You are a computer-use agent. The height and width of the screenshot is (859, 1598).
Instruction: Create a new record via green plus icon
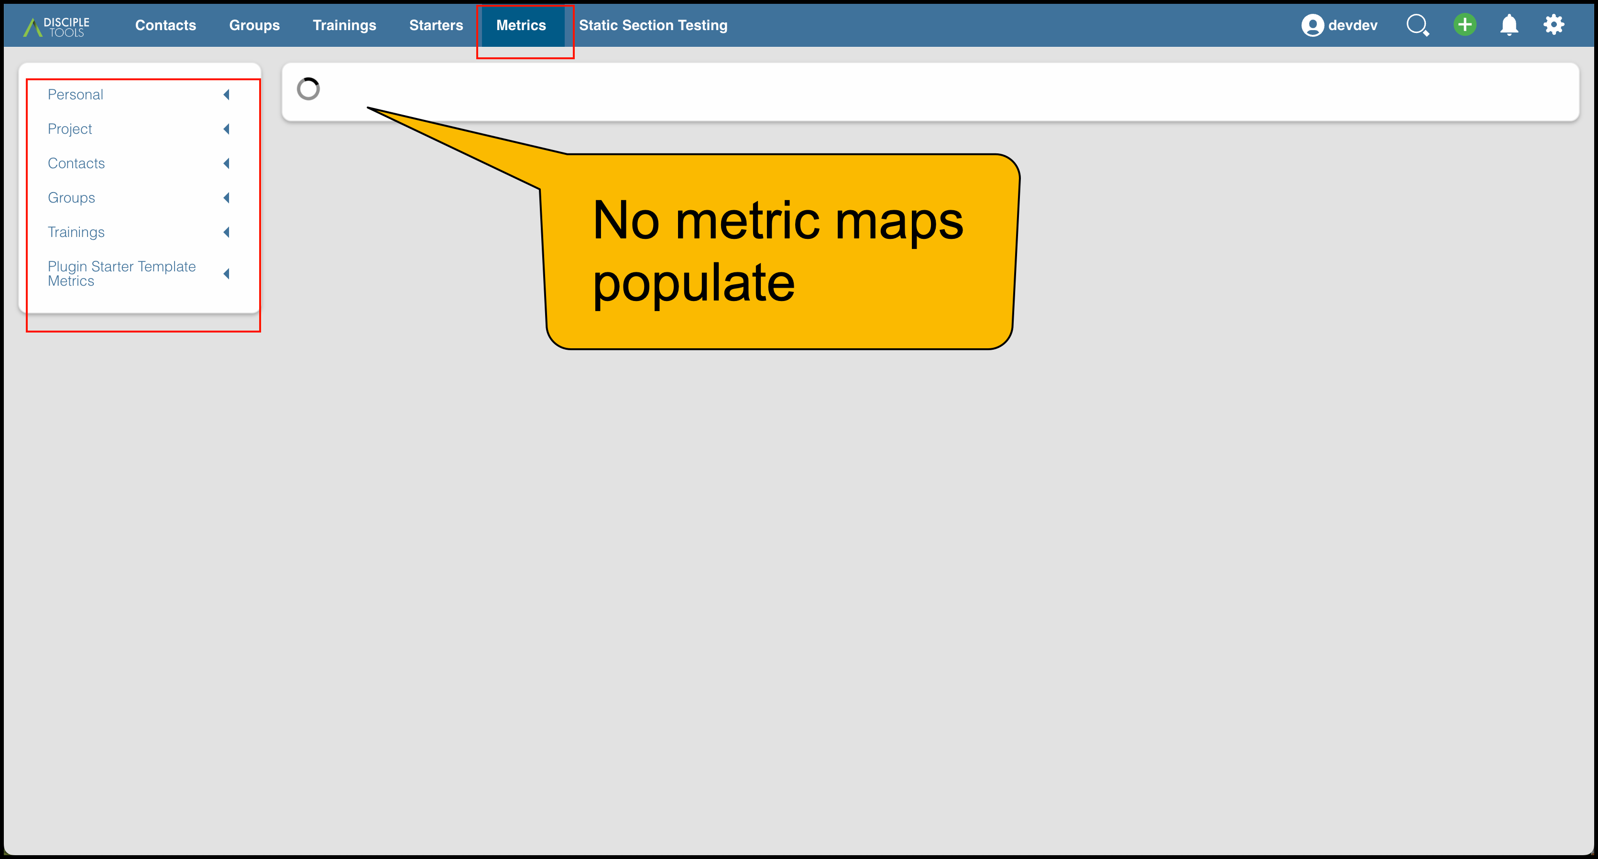[x=1464, y=25]
